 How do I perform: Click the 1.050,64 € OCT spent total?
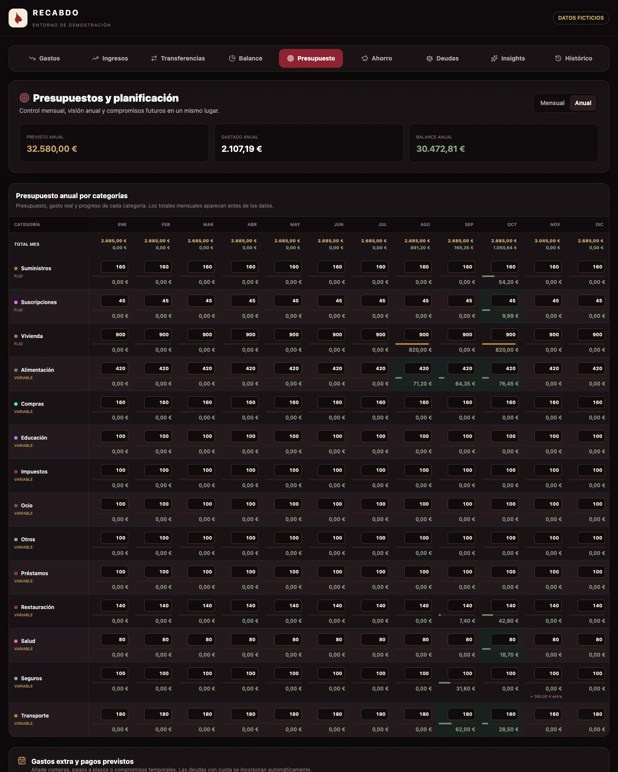pyautogui.click(x=505, y=247)
